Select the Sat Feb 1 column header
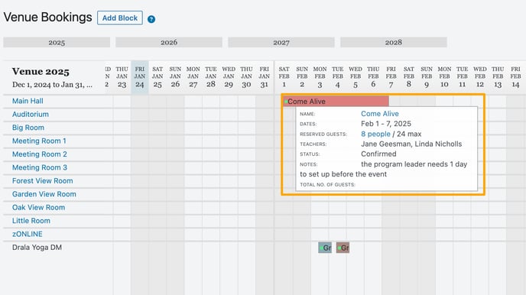 coord(284,77)
